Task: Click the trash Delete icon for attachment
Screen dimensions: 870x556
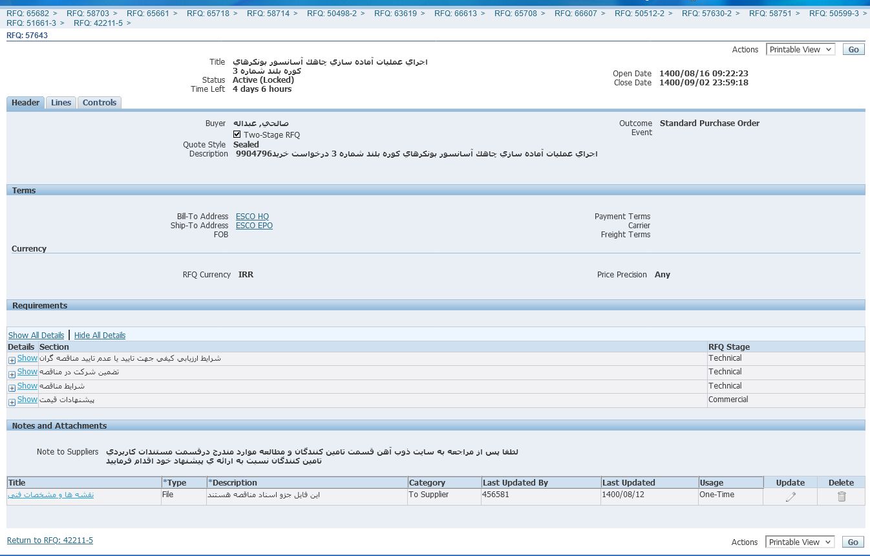Action: (x=841, y=497)
